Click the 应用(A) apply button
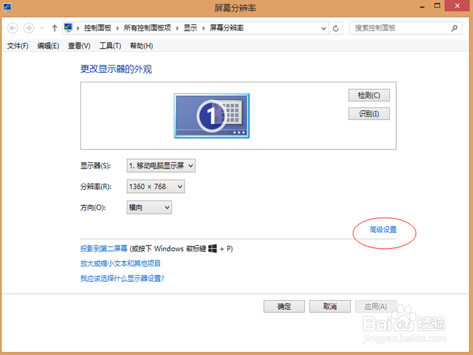This screenshot has width=473, height=355. tap(375, 306)
